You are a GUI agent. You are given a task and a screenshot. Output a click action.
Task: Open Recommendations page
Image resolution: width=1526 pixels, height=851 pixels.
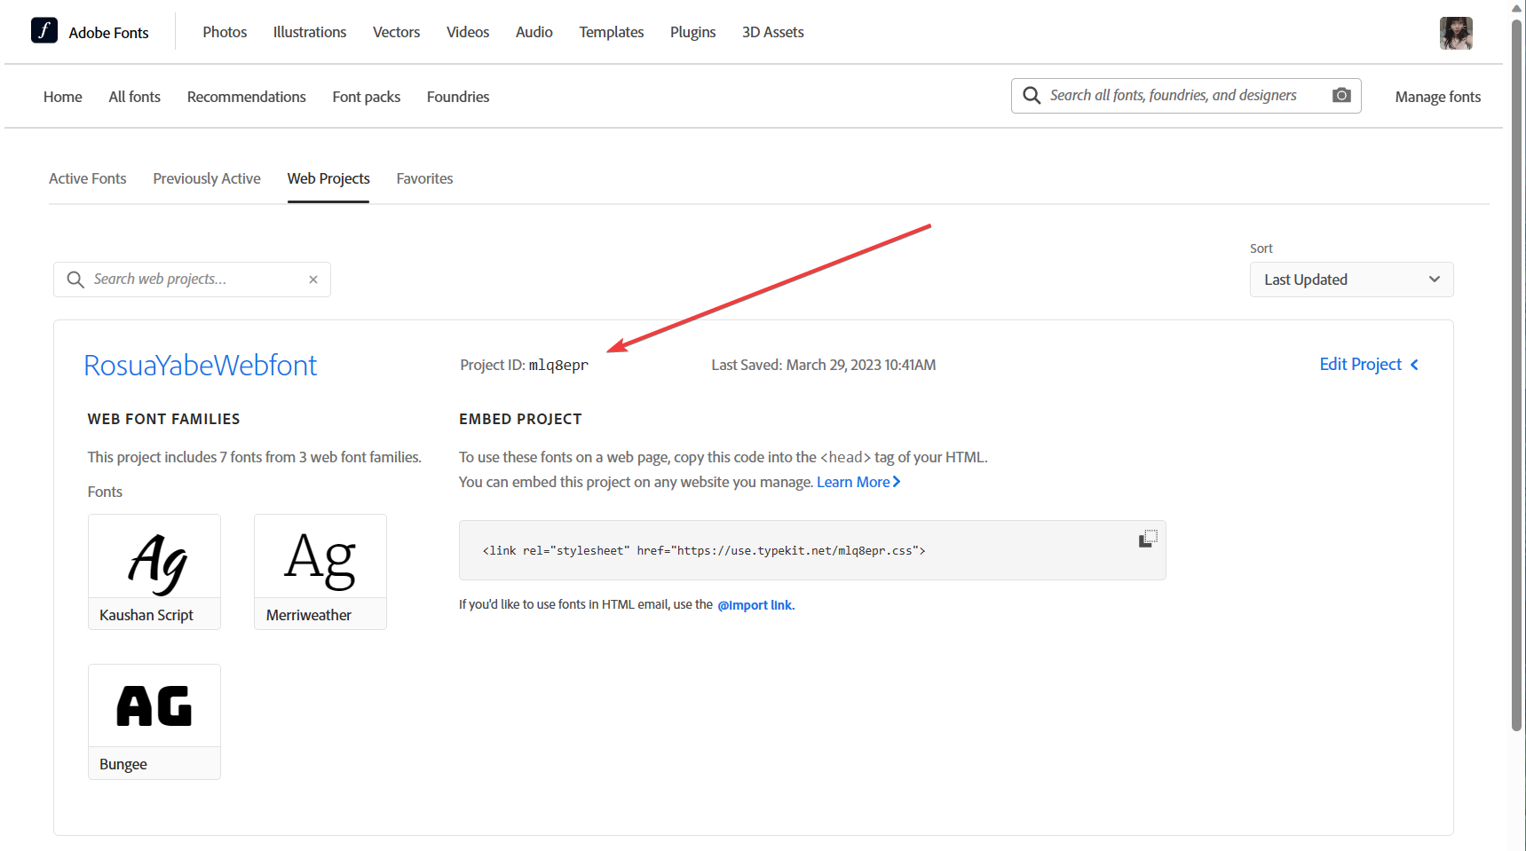(247, 97)
